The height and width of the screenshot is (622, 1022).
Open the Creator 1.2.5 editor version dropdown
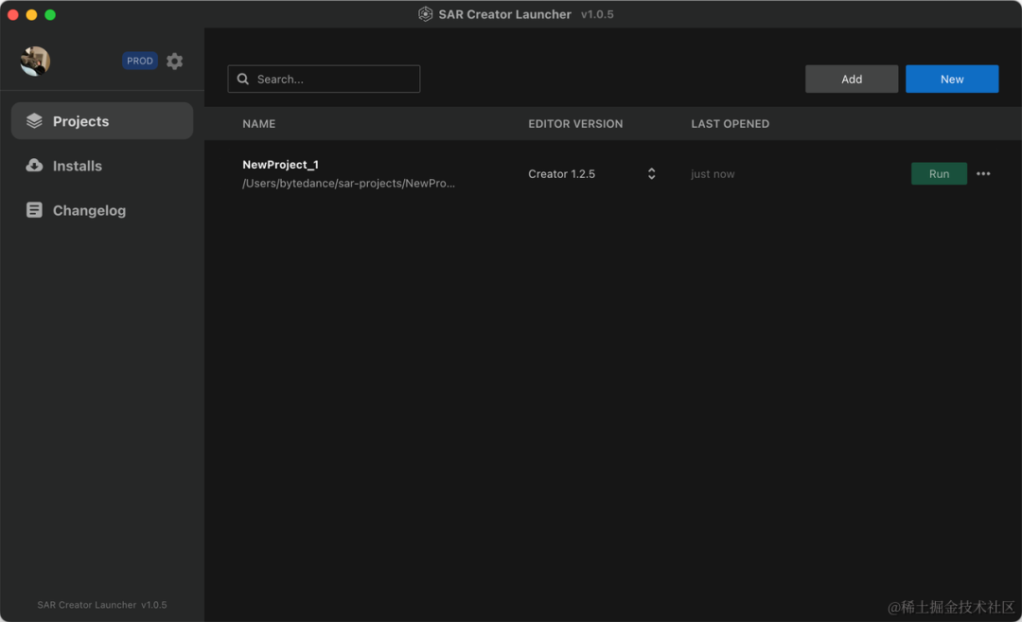tap(591, 174)
